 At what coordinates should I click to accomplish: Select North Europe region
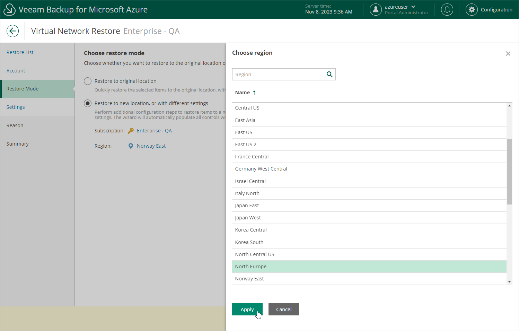369,267
